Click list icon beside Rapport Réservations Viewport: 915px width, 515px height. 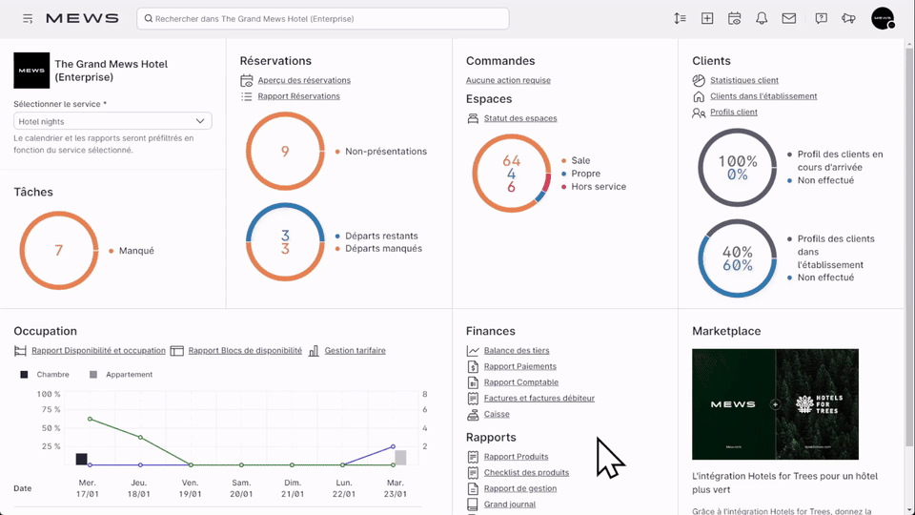pos(247,96)
